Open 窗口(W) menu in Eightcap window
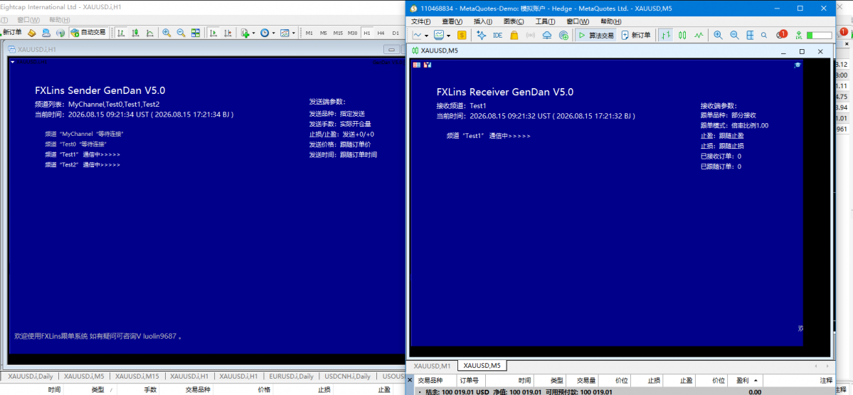 coord(28,20)
